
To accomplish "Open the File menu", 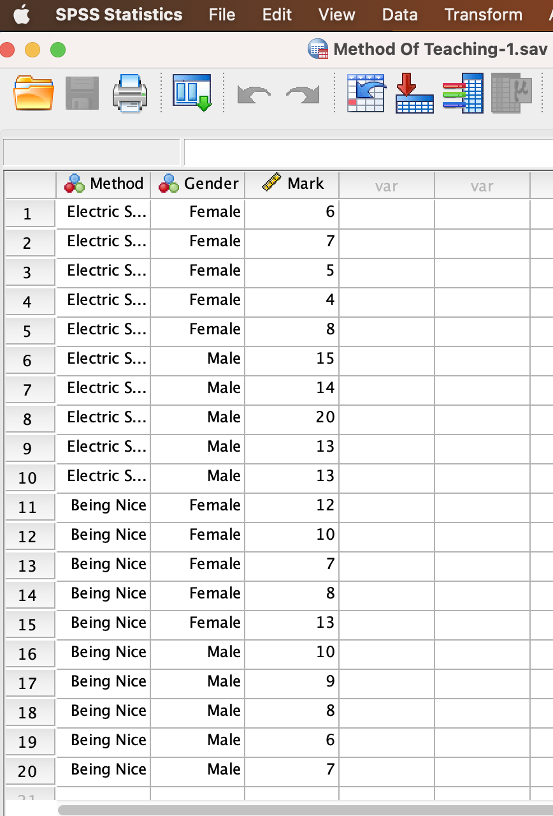I will pos(222,14).
